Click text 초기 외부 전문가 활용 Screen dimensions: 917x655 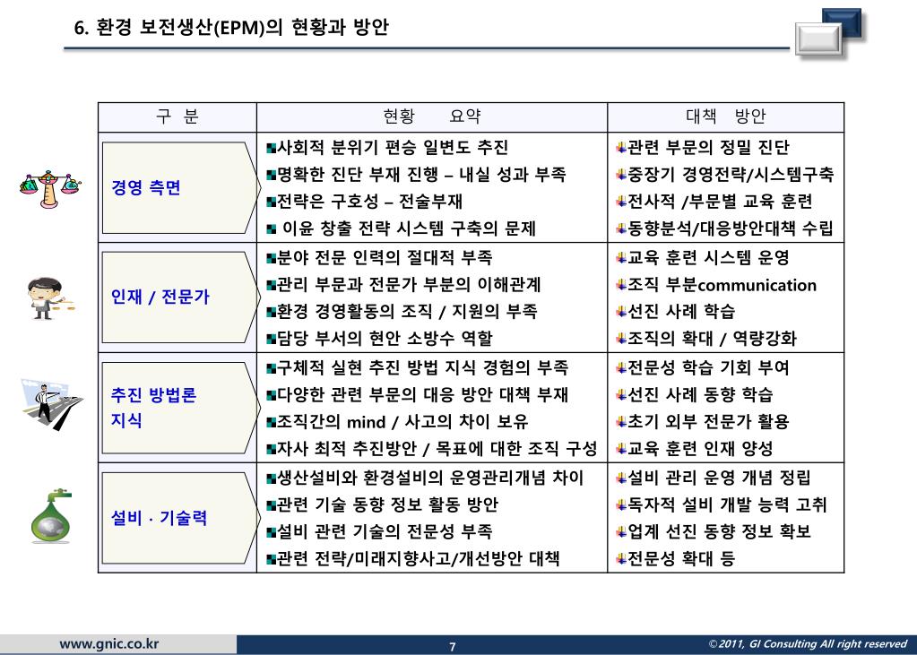tap(708, 422)
